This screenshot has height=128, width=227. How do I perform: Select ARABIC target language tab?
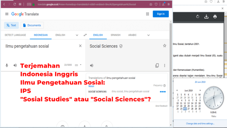coord(132,35)
